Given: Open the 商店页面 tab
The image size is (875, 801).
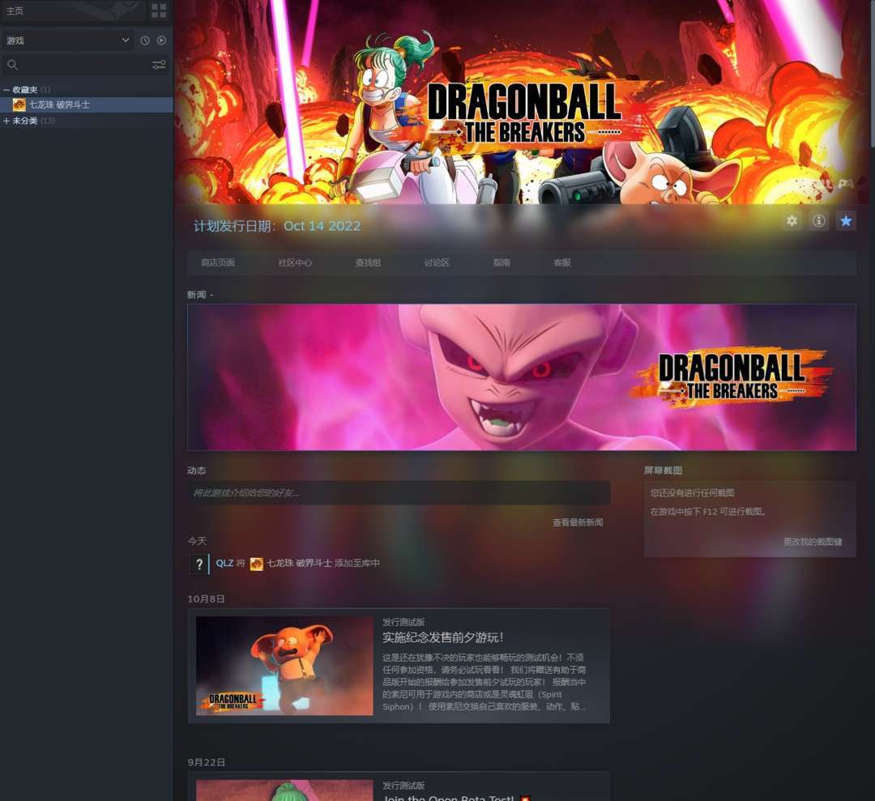Looking at the screenshot, I should (218, 263).
